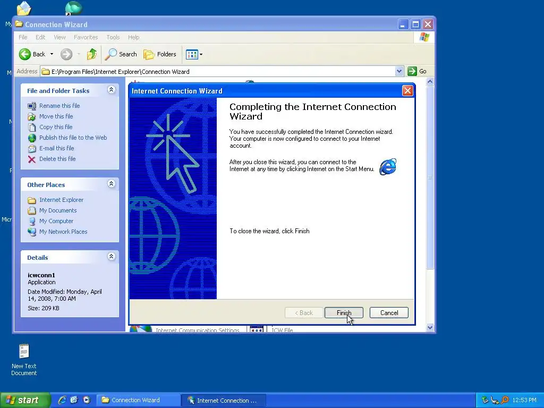Click the green Back arrow in Explorer toolbar
Screen dimensions: 544x408
25,54
